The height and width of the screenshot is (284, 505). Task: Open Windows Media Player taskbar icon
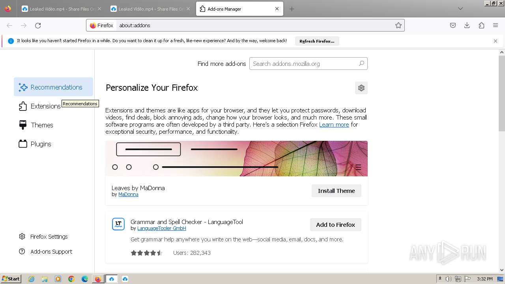pos(58,279)
